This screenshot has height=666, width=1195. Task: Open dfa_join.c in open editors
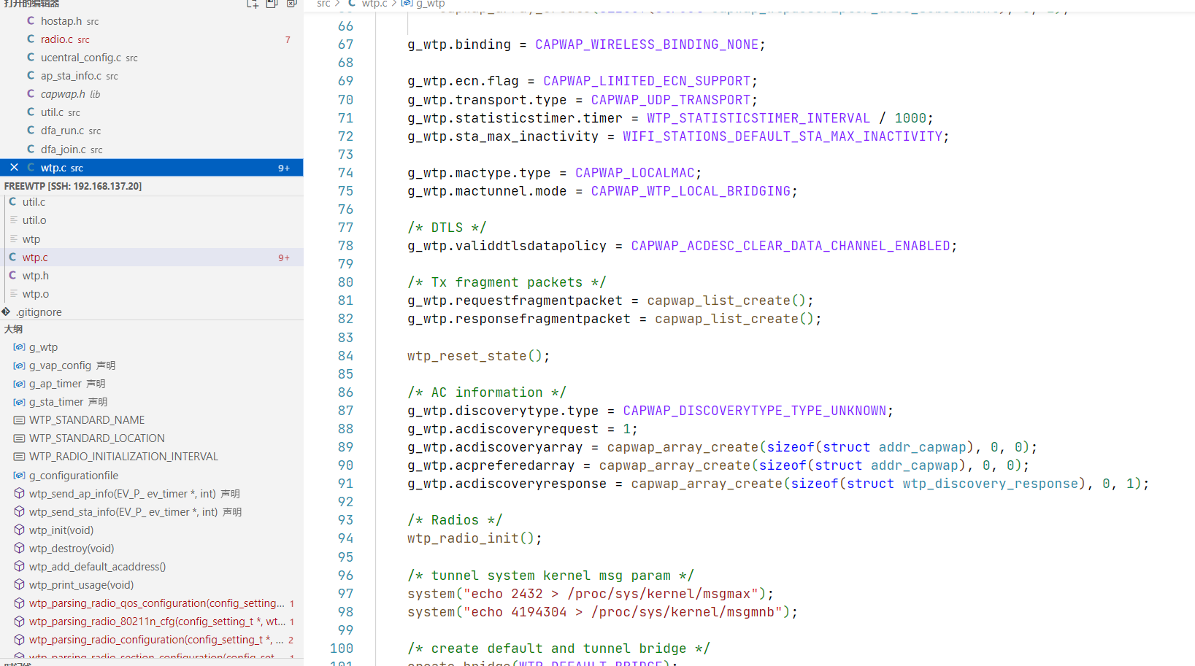[152, 150]
